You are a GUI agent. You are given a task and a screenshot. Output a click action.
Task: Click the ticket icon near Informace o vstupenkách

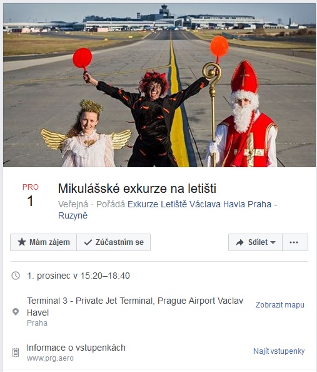click(16, 353)
